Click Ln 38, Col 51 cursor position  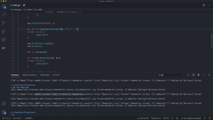tap(143, 118)
